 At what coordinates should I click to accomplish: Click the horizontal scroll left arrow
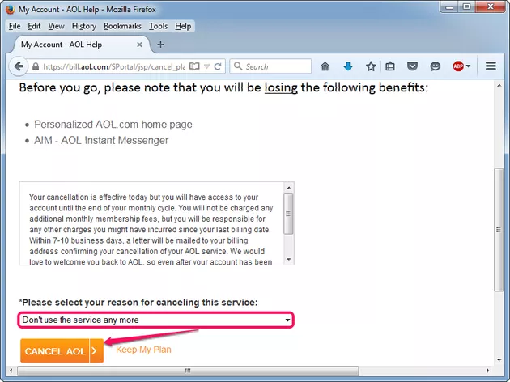[11, 371]
